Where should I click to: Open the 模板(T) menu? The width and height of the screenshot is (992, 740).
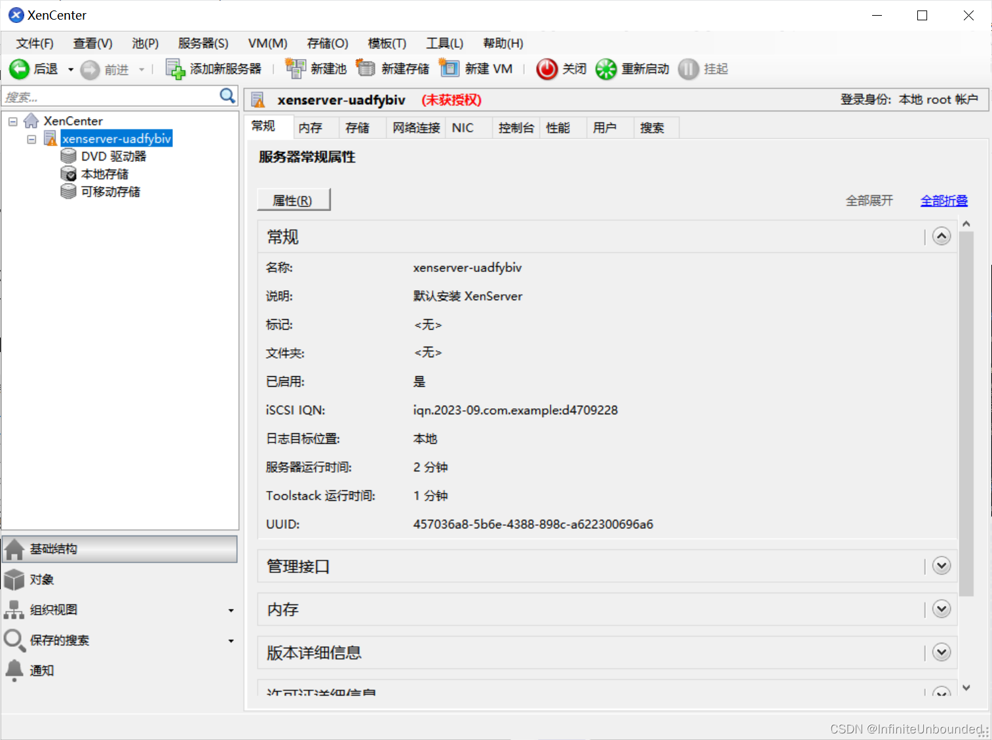tap(387, 43)
